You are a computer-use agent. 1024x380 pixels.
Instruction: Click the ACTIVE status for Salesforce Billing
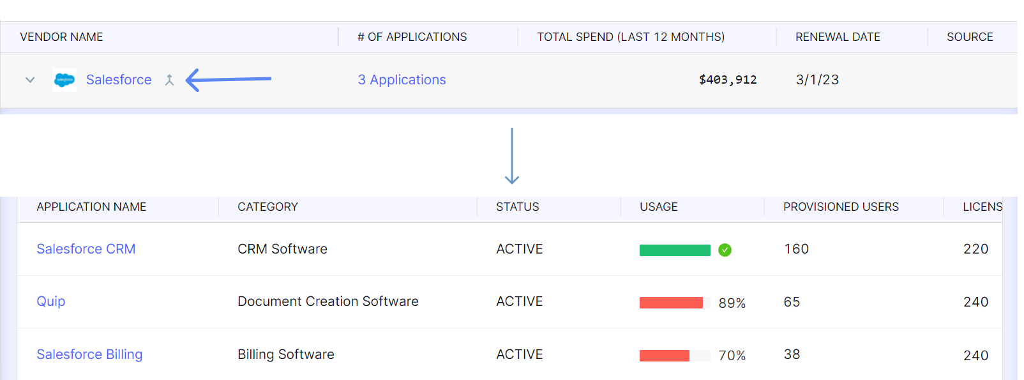pyautogui.click(x=520, y=354)
